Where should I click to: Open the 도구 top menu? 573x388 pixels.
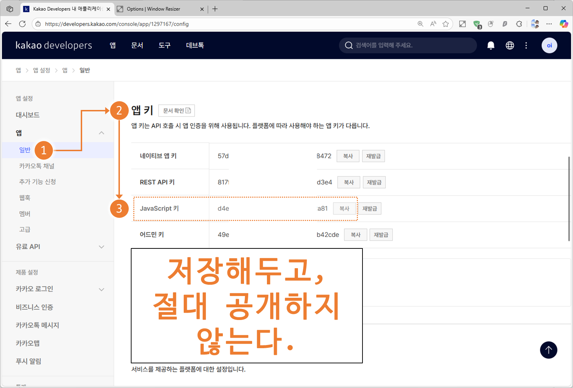164,45
